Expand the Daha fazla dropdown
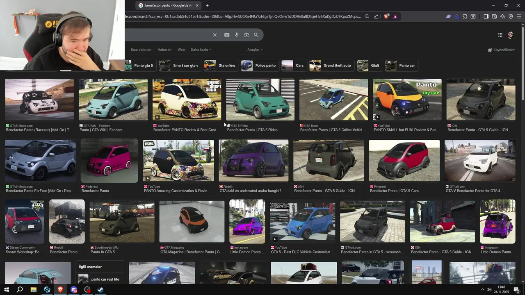The height and width of the screenshot is (295, 525). [201, 50]
